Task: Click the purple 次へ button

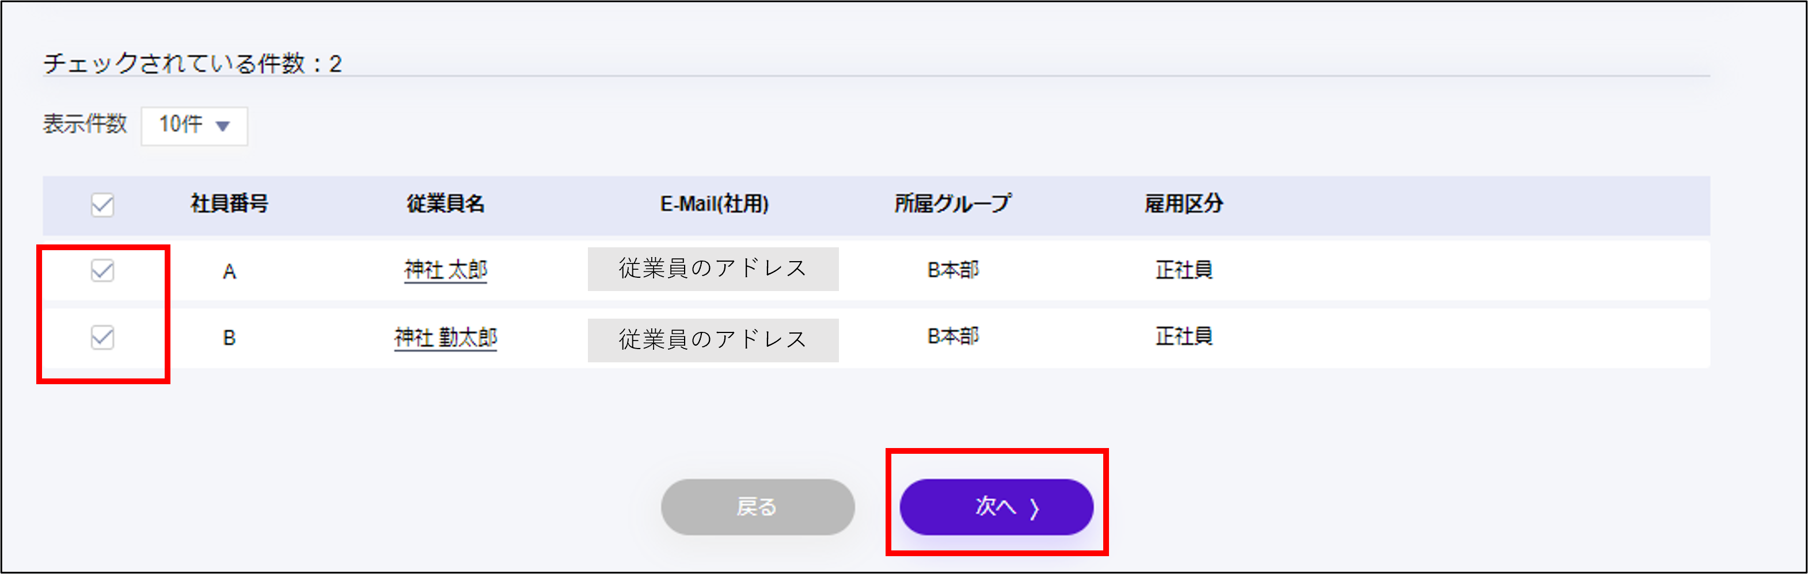Action: coord(996,506)
